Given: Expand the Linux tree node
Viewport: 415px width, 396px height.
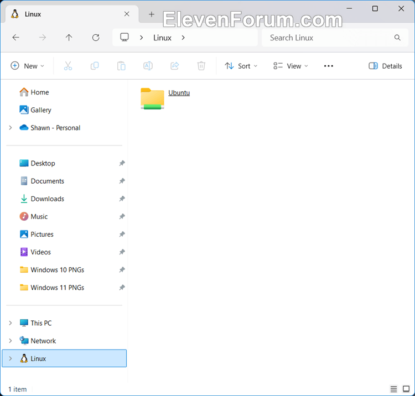Looking at the screenshot, I should point(11,358).
